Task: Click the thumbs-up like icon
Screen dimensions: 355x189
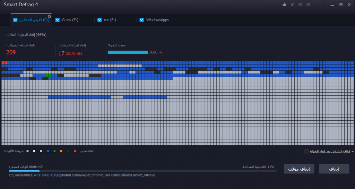Action: [284, 5]
